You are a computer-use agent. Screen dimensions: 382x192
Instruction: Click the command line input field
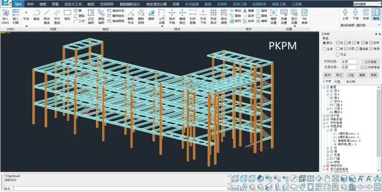pyautogui.click(x=120, y=188)
